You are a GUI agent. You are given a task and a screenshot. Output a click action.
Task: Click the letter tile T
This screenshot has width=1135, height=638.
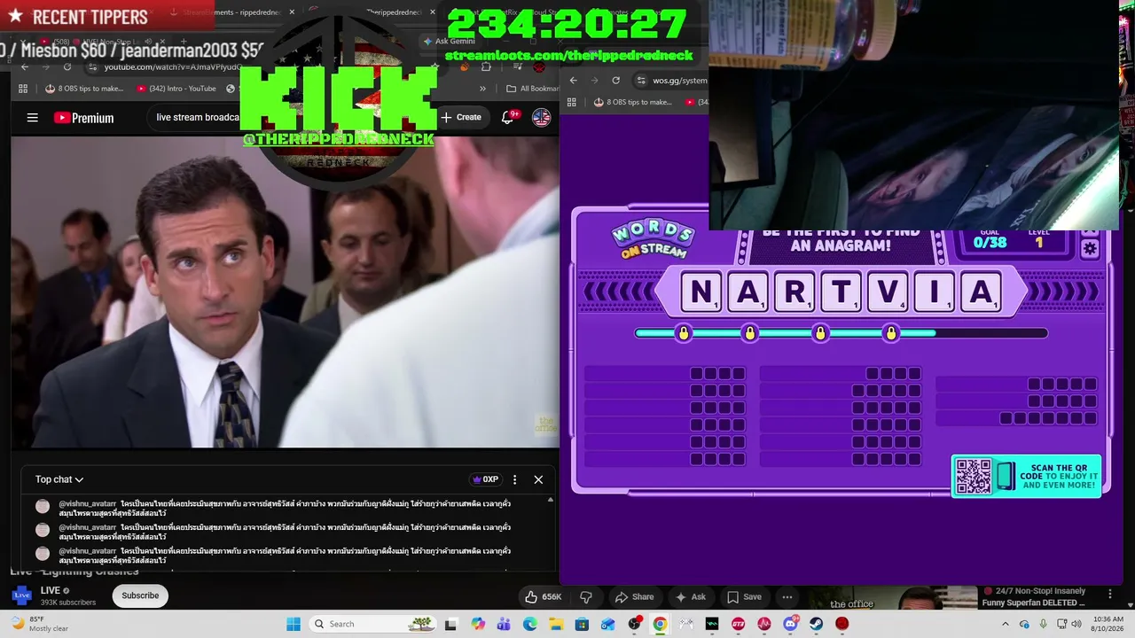pos(841,292)
